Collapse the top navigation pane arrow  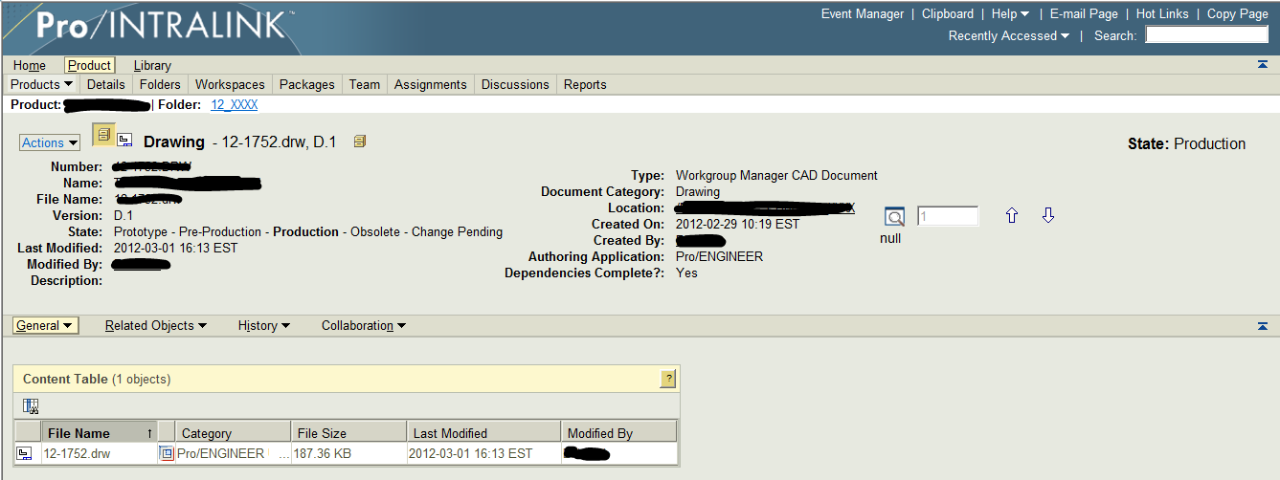click(x=1263, y=64)
